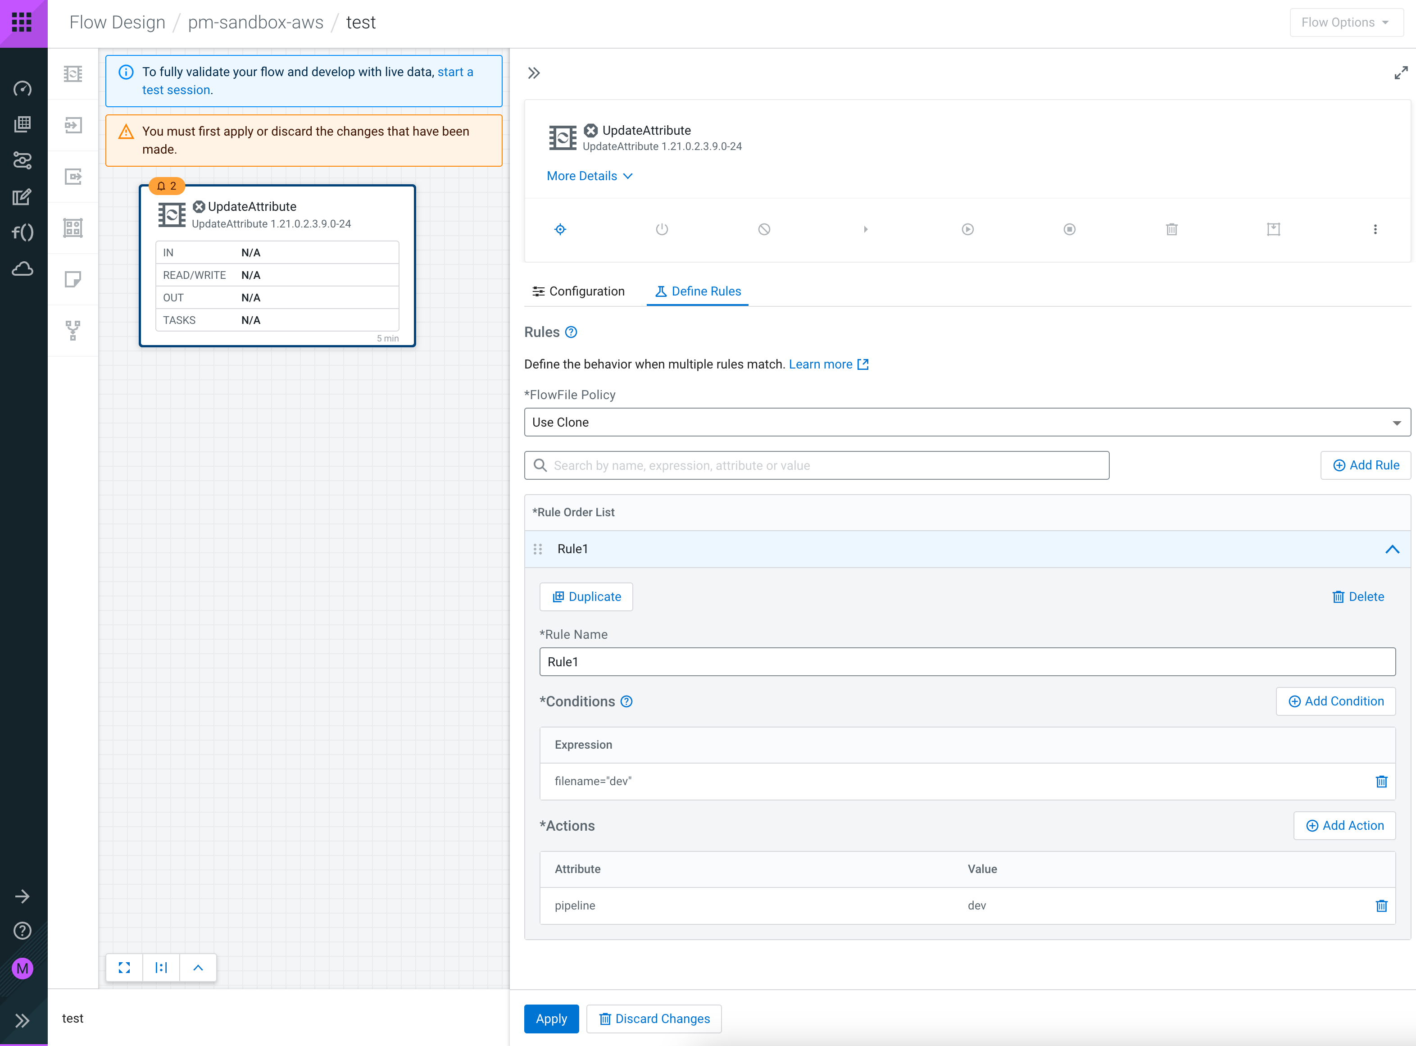The image size is (1416, 1046).
Task: Collapse the right configuration panel
Action: (534, 73)
